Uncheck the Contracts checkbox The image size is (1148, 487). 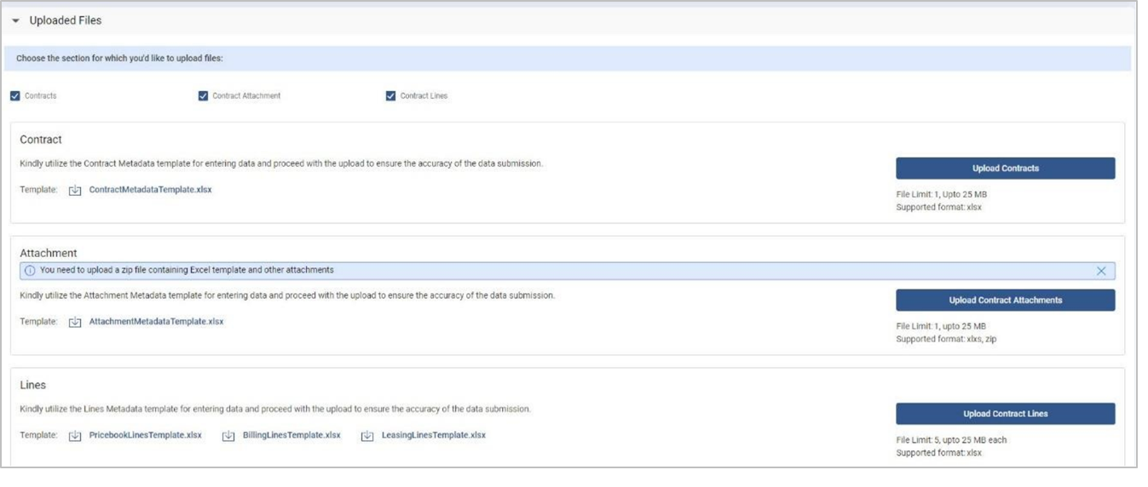click(x=15, y=96)
